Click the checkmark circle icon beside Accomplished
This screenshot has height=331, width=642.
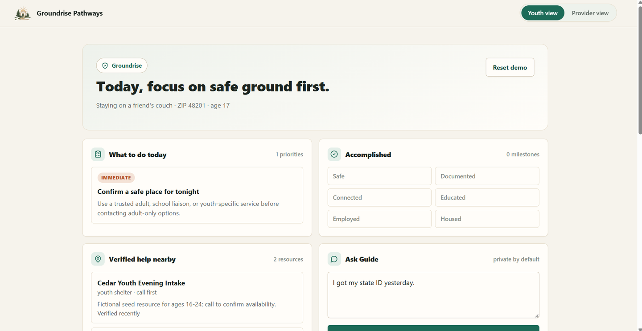(334, 155)
